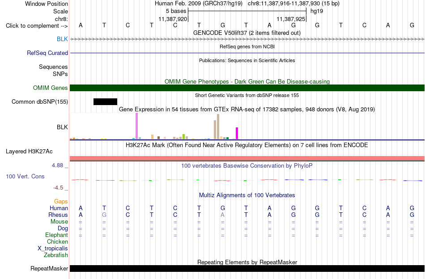Click the 'Human' species label
425x279 pixels.
59,208
